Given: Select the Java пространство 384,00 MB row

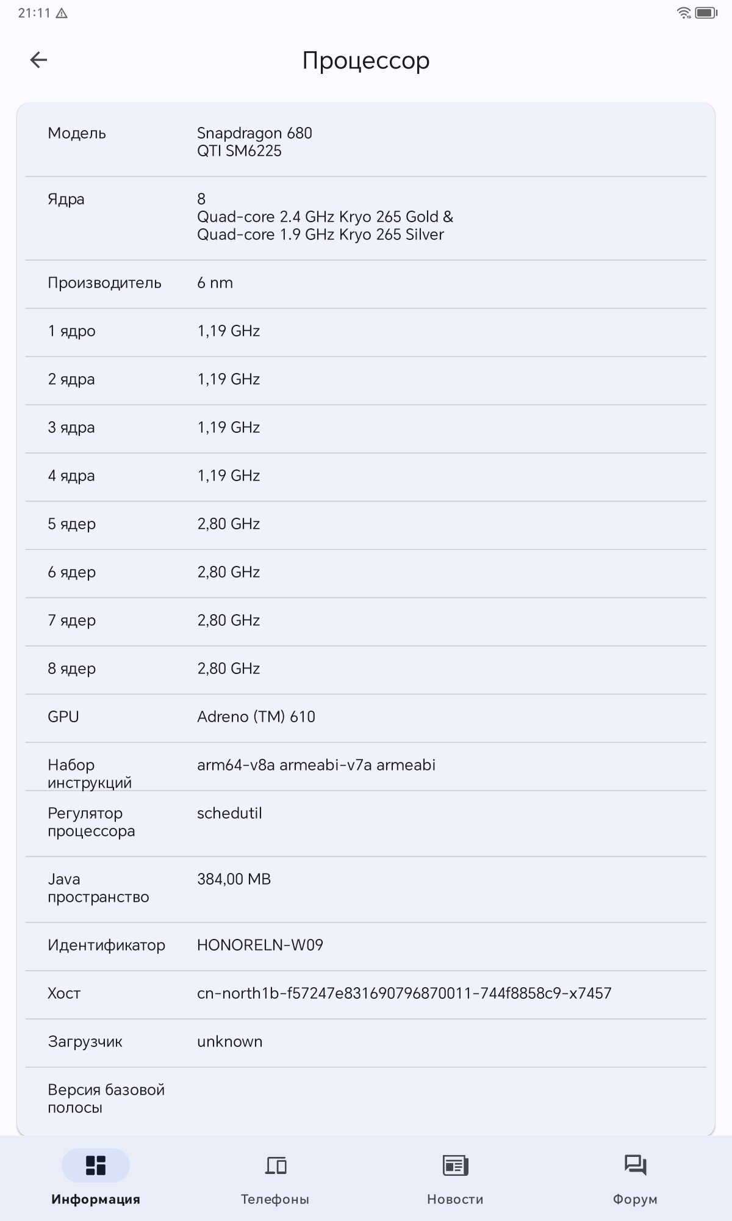Looking at the screenshot, I should coord(366,889).
